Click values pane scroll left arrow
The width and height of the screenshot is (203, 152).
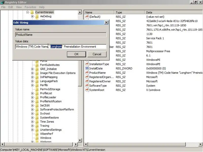(86, 144)
